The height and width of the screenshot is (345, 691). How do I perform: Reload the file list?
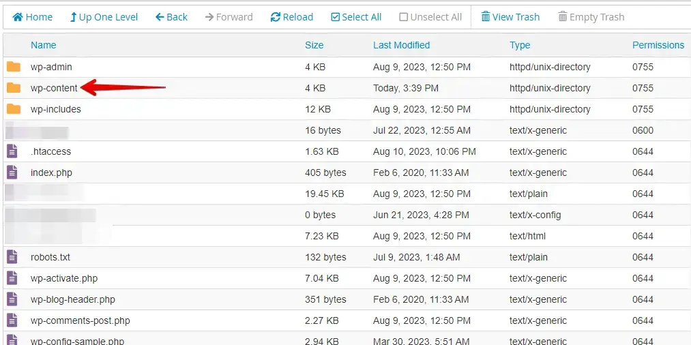point(292,17)
